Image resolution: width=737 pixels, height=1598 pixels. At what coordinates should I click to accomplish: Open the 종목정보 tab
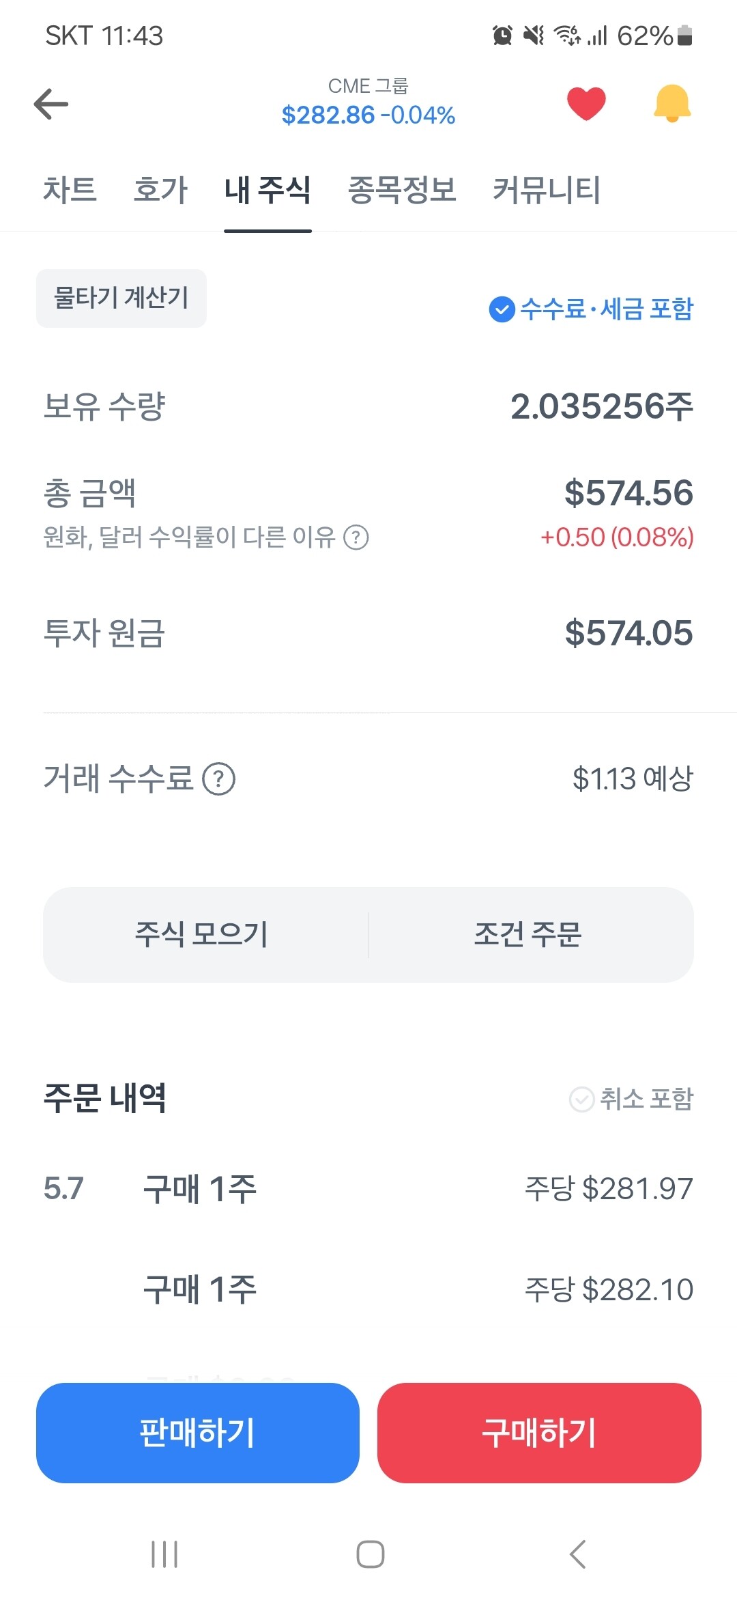402,190
